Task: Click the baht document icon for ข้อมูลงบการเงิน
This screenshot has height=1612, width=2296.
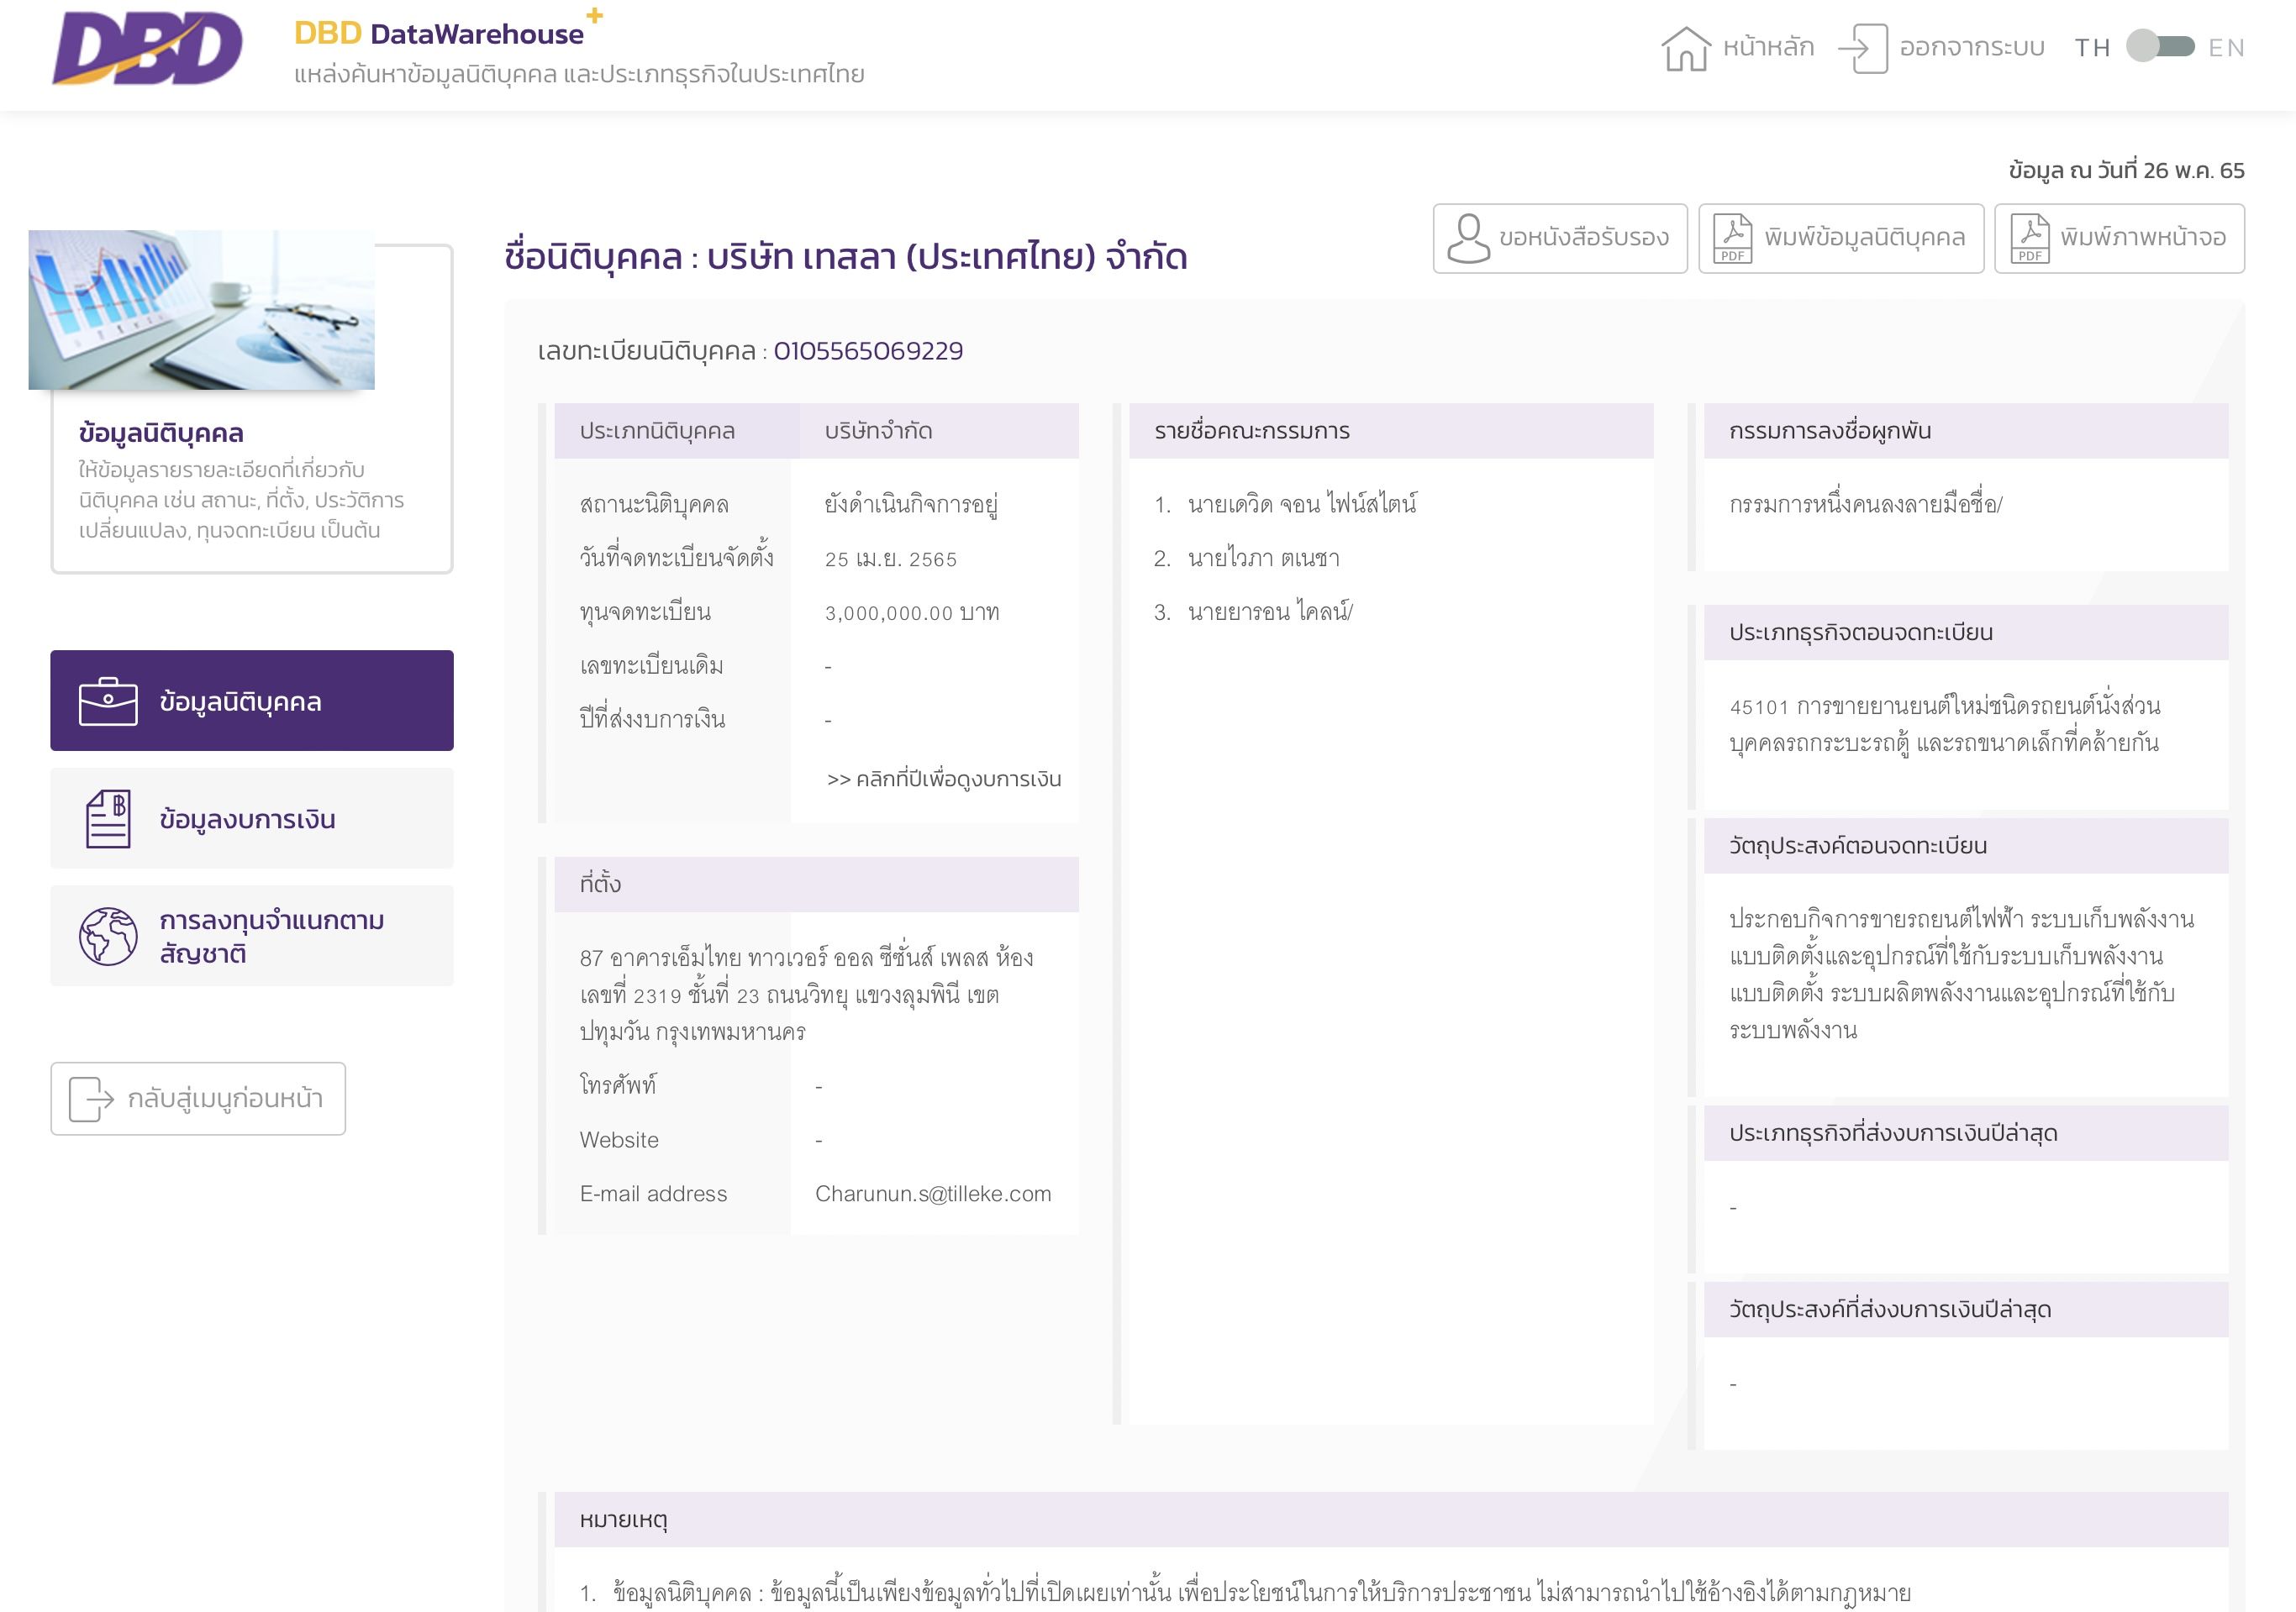Action: click(x=108, y=818)
